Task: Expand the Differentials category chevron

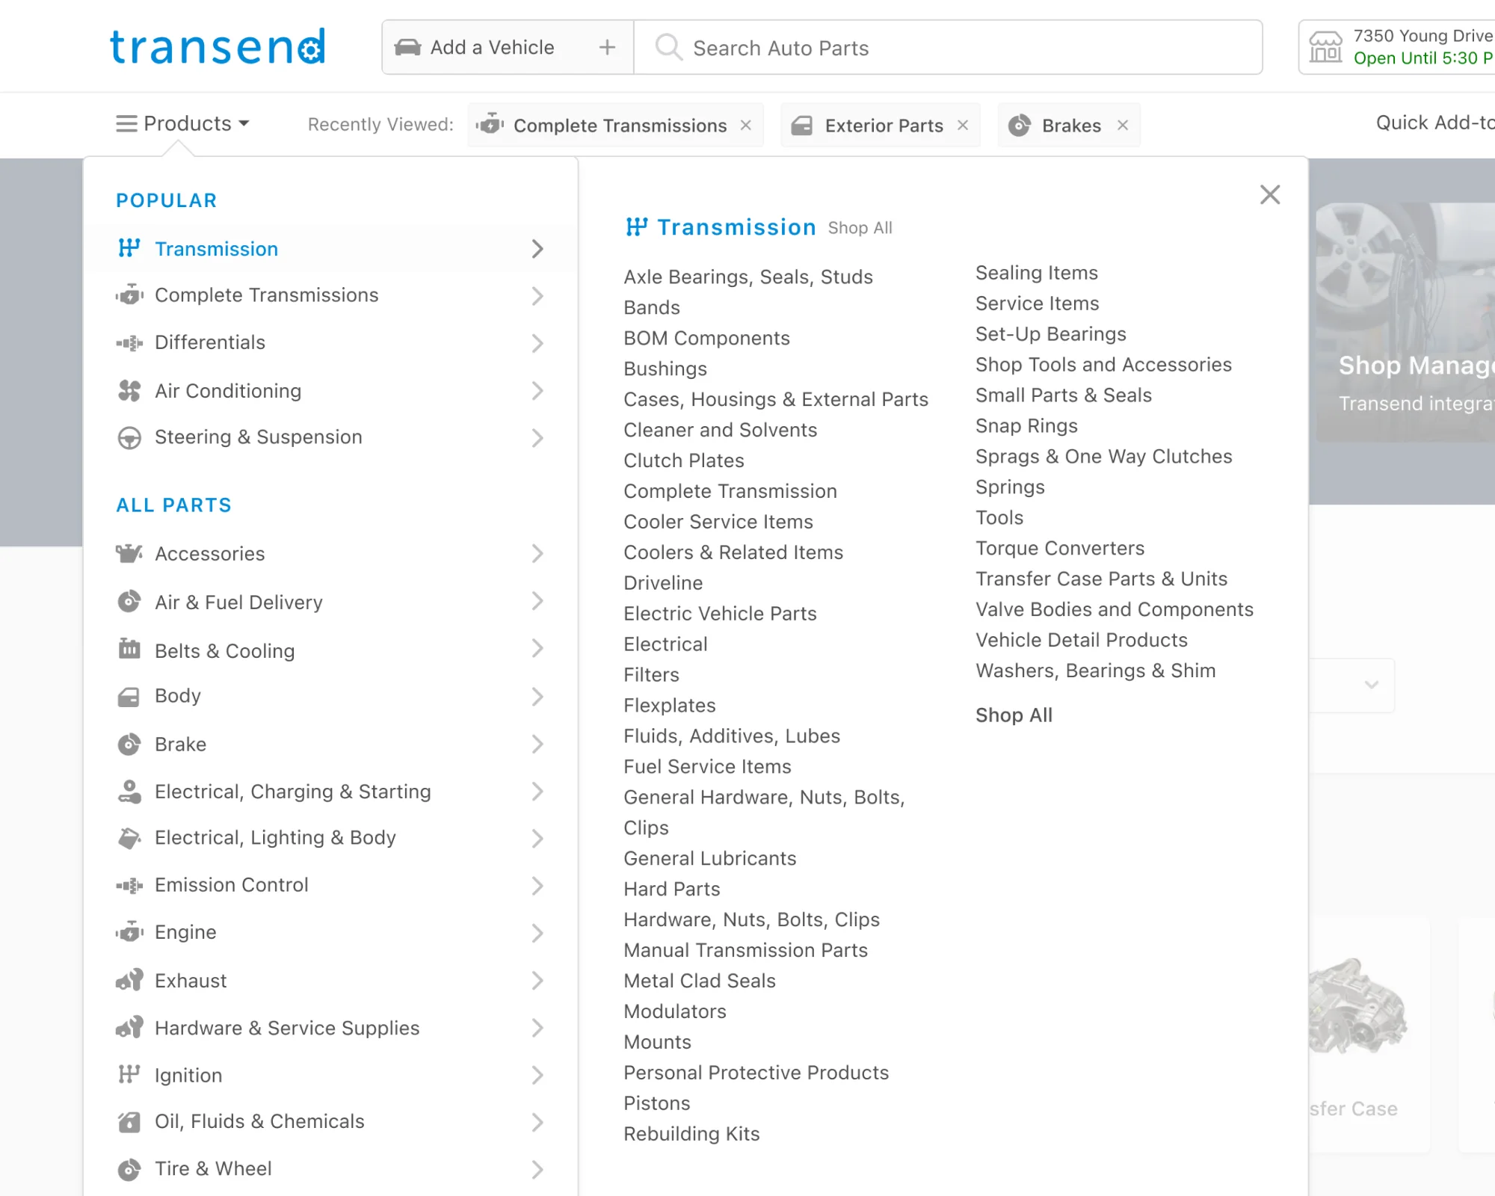Action: tap(537, 343)
